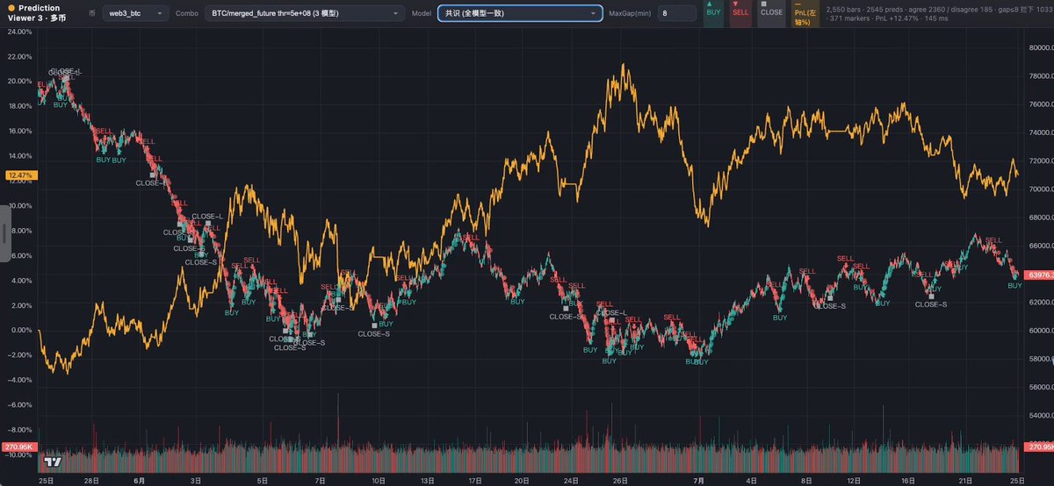Click the orange Prediction Viewer logo dot
Viewport: 1054px width, 486px height.
[11, 8]
